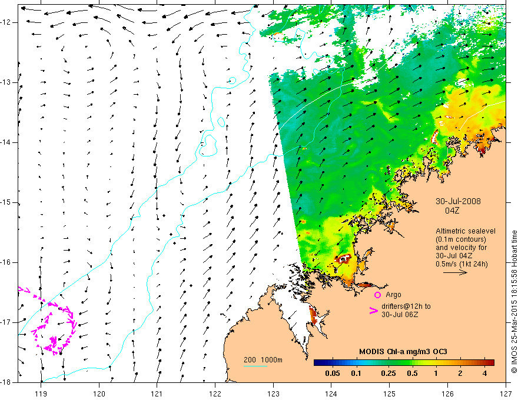Click the '30-Jul 04Z' caption line

[x=454, y=256]
